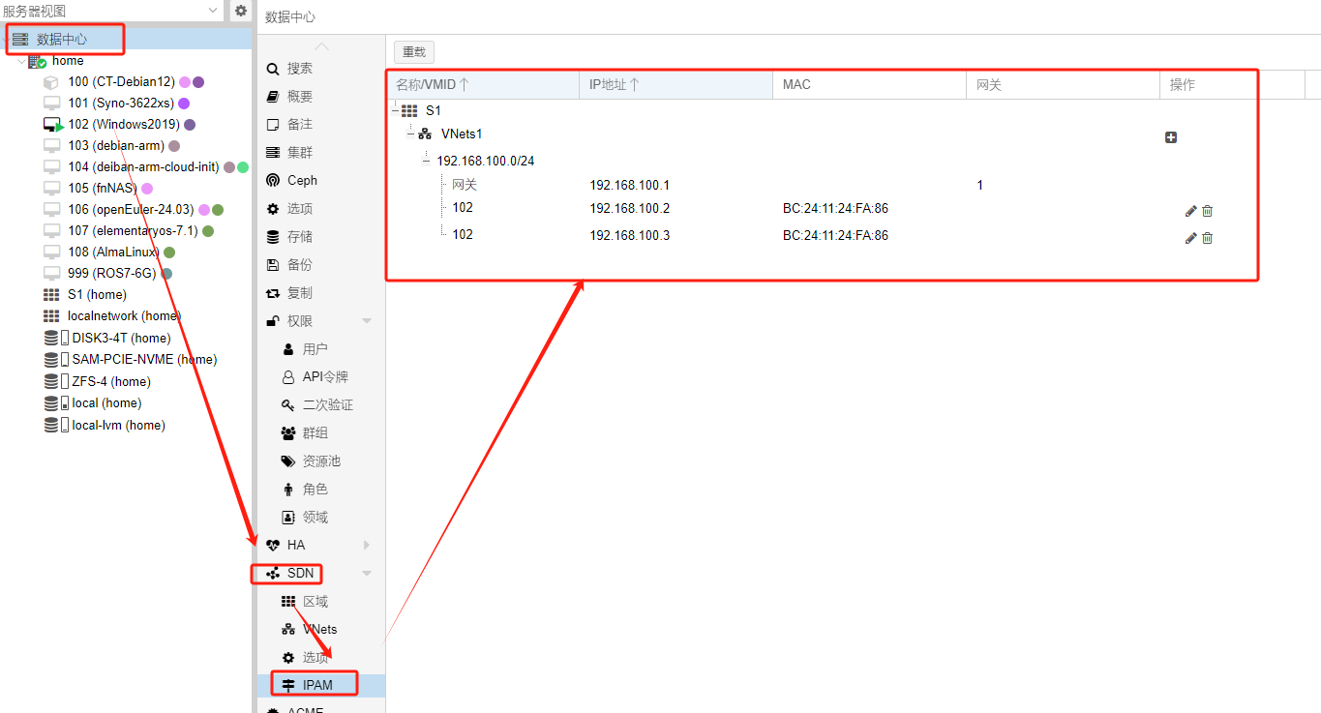1321x713 pixels.
Task: Click the purple tag dot on 101 (Syno-3622xs)
Action: [x=184, y=104]
